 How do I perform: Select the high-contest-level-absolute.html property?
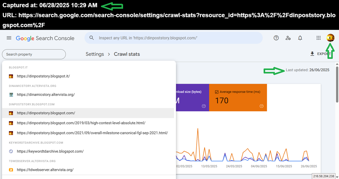88,123
